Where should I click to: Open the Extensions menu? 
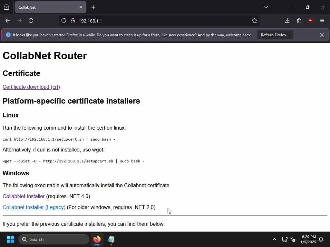coord(299,21)
